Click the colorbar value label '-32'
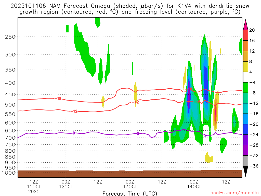The height and width of the screenshot is (196, 261). point(254,155)
